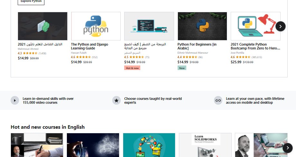Click the $25.99 price of Python Bootcamp
Image resolution: width=296 pixels, height=157 pixels.
click(x=236, y=62)
